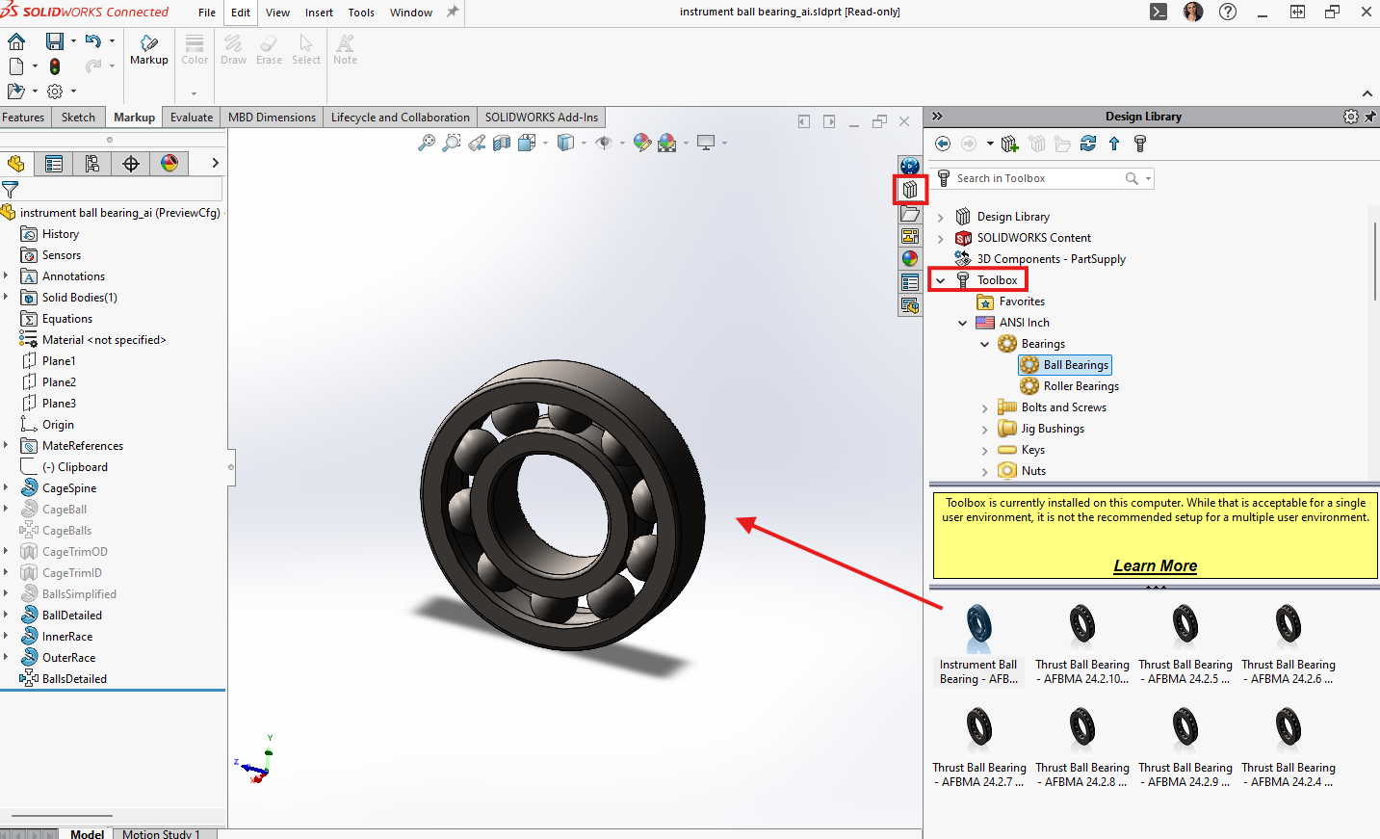Click the Edit Appearance color ball
Image resolution: width=1380 pixels, height=839 pixels.
click(642, 143)
